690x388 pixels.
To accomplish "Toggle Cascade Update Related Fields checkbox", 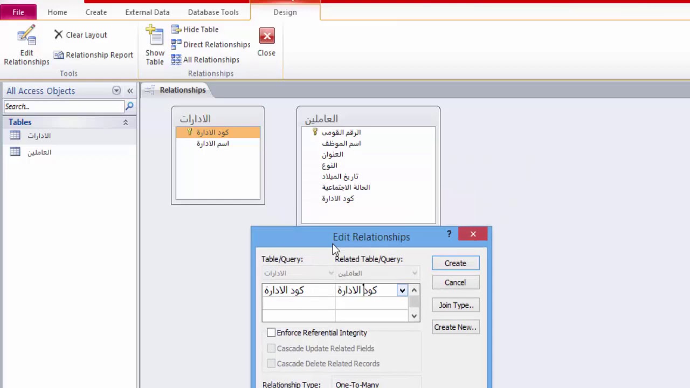I will (271, 349).
